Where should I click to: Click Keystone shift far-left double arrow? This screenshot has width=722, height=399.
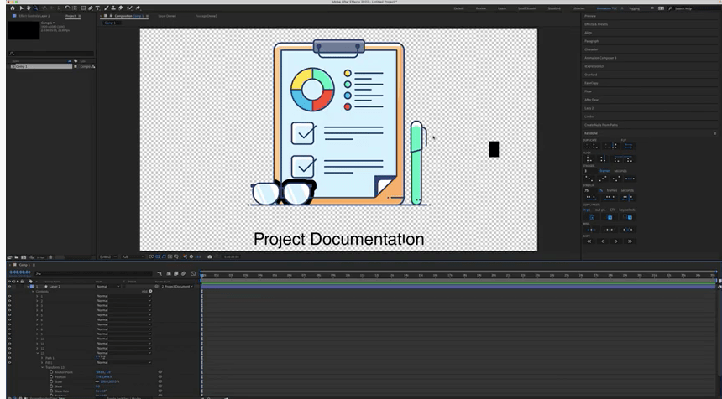point(589,241)
